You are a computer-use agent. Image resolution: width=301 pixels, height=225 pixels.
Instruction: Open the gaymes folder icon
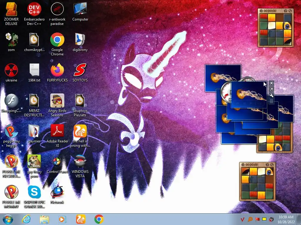click(34, 134)
